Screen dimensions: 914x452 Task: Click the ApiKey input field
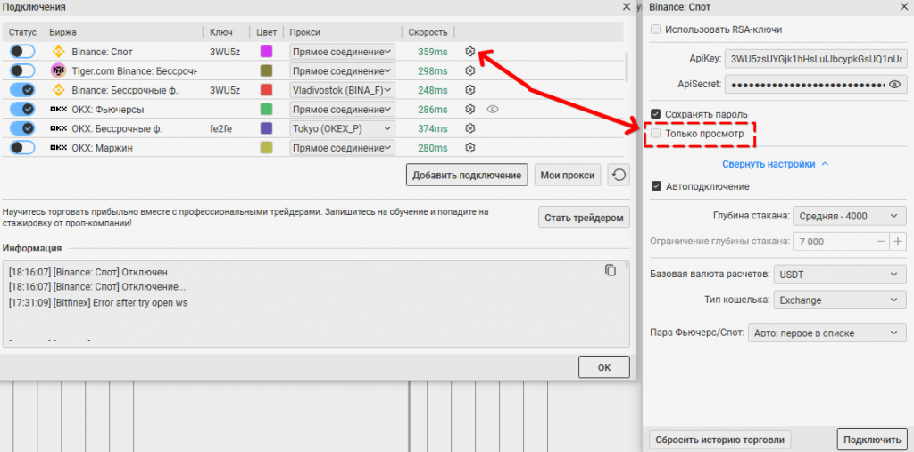(x=816, y=59)
